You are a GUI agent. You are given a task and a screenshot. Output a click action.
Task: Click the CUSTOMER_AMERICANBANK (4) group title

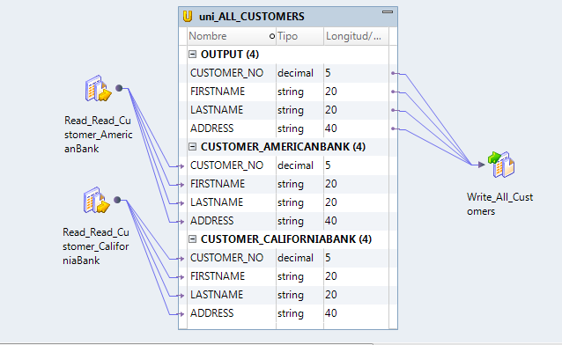pos(283,147)
